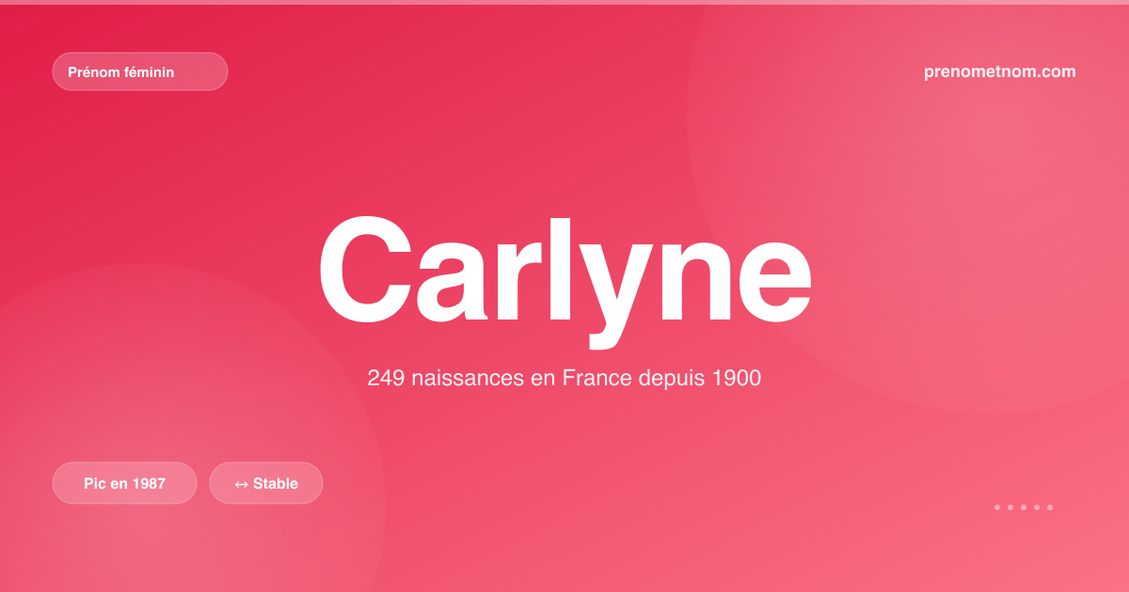Click "249 naissances en France depuis 1900" text
The image size is (1129, 592).
pos(564,379)
